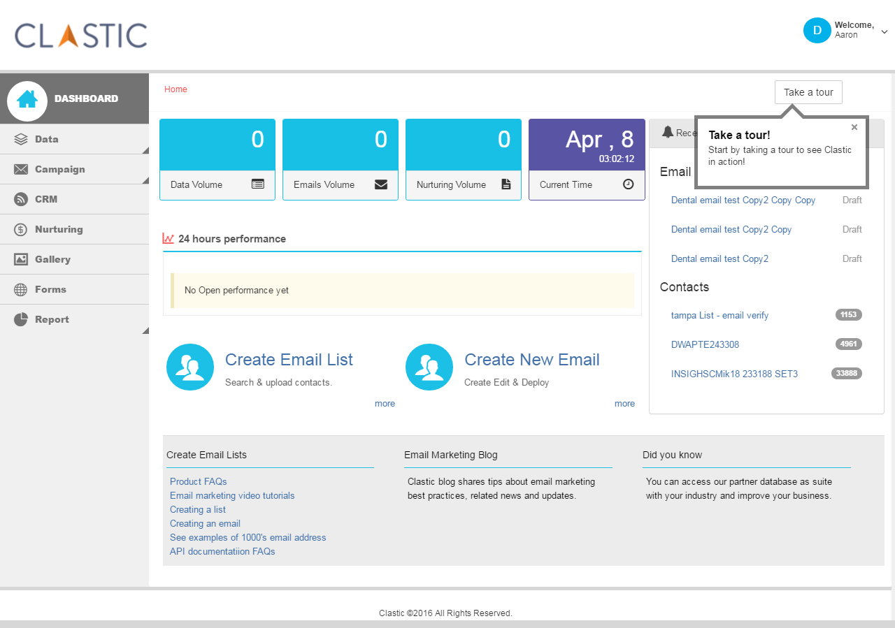
Task: Click the Create Email List circle icon
Action: pos(190,367)
